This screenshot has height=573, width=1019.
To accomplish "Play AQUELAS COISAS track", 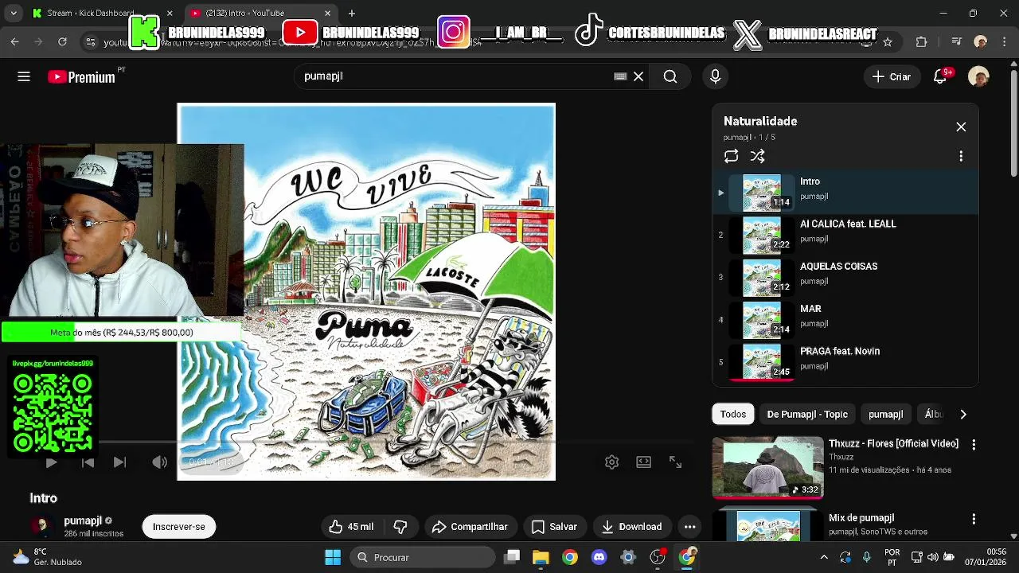I will [x=845, y=276].
